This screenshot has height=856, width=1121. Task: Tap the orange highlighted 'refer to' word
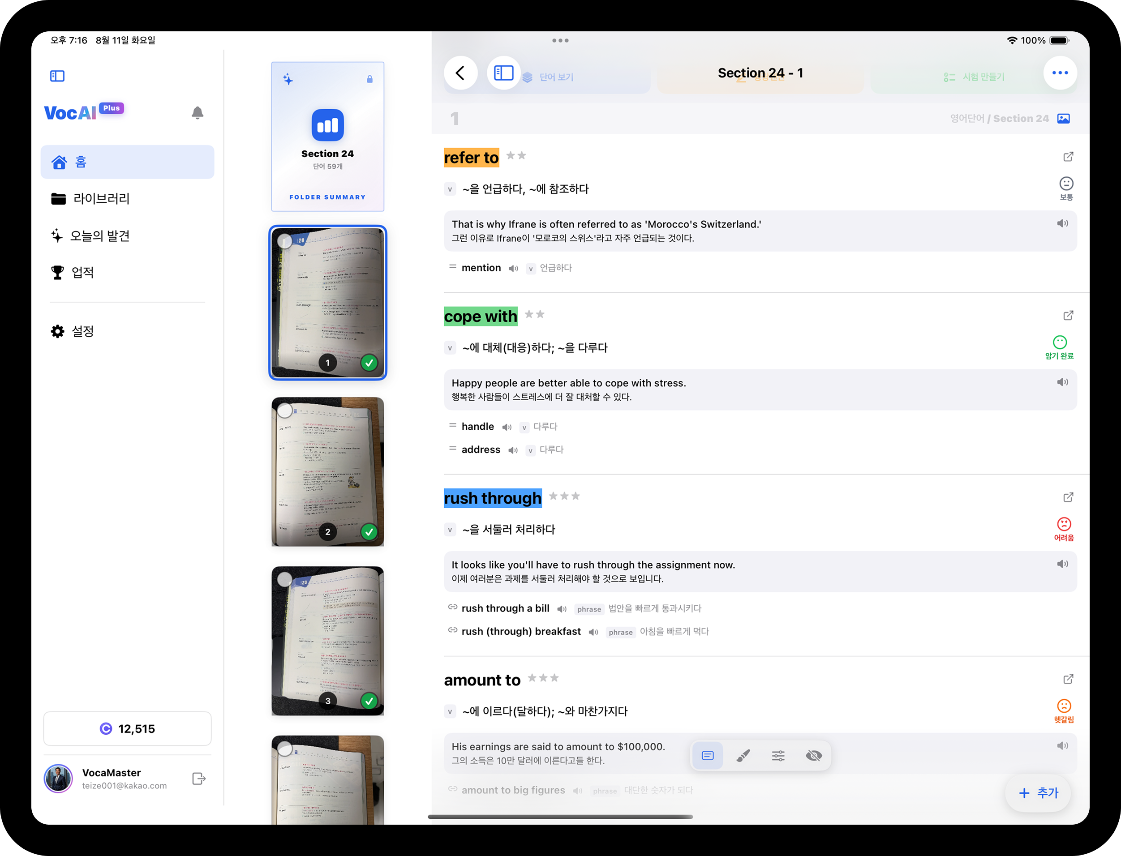[472, 158]
